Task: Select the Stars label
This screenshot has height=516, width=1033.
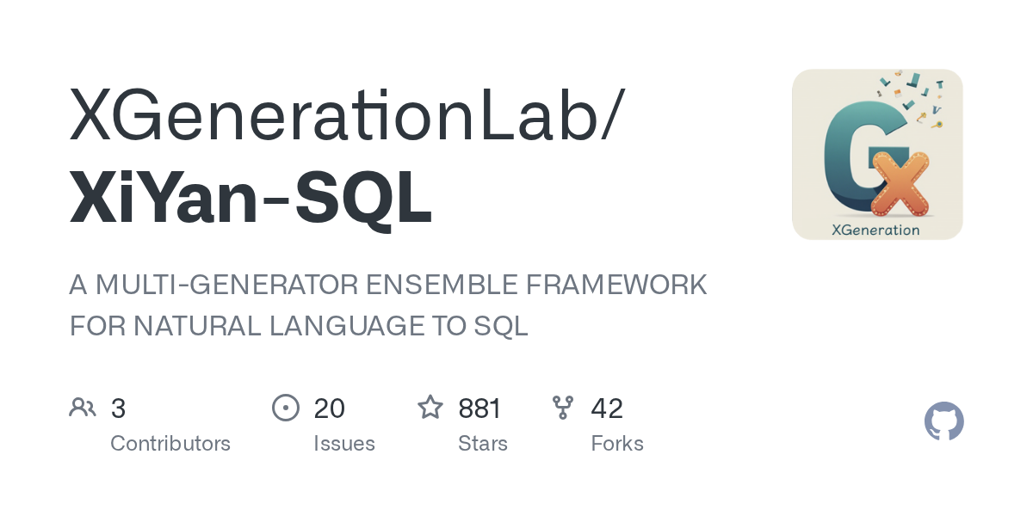Action: [x=483, y=444]
